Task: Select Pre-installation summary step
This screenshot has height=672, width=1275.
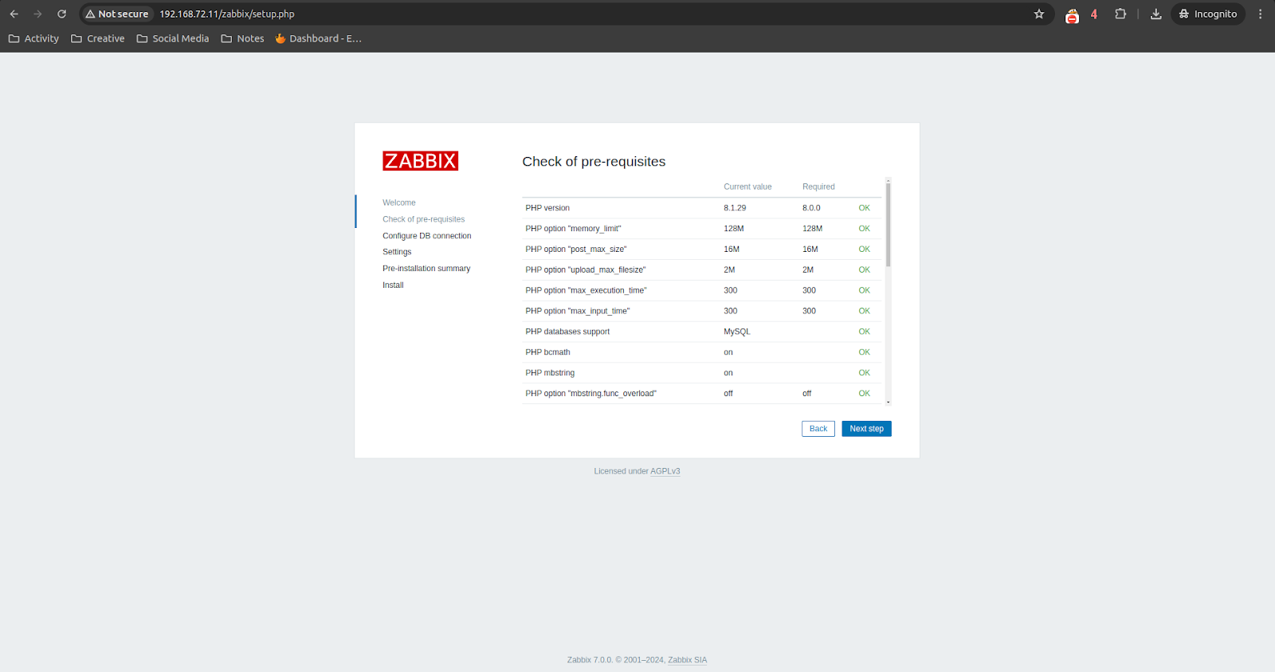Action: (x=426, y=269)
